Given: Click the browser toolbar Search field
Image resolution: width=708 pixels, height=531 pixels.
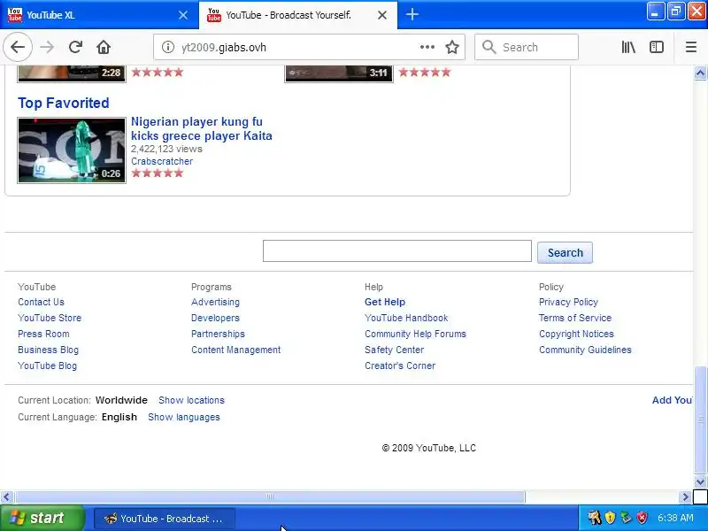Looking at the screenshot, I should 527,47.
